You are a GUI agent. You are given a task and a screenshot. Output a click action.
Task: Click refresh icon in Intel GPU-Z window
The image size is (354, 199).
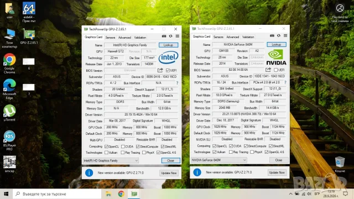pyautogui.click(x=171, y=36)
